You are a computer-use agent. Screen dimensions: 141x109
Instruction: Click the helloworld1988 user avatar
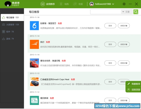pyautogui.click(x=92, y=4)
